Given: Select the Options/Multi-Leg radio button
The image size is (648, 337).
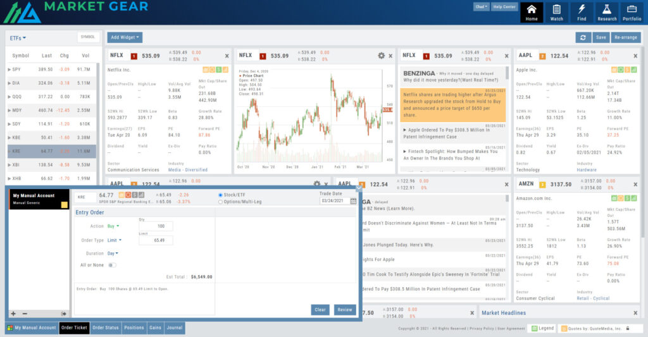Looking at the screenshot, I should point(220,202).
